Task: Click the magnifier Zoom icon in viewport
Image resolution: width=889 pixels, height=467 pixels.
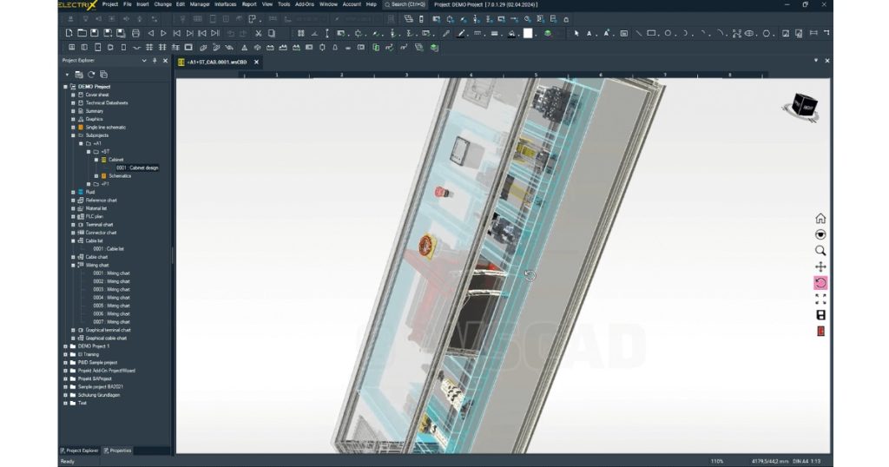Action: pos(820,251)
